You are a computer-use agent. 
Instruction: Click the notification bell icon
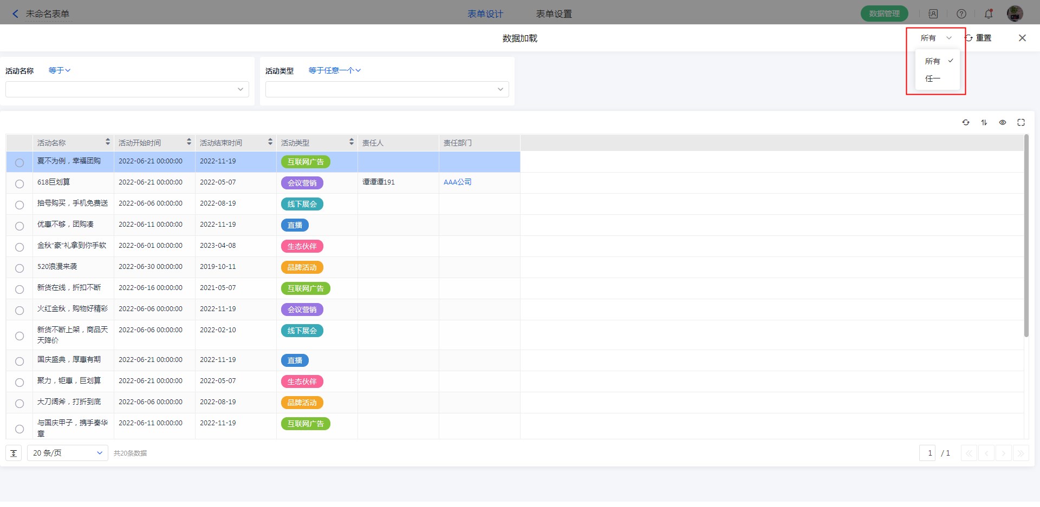[x=989, y=14]
